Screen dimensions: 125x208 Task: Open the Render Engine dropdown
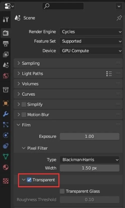[91, 32]
